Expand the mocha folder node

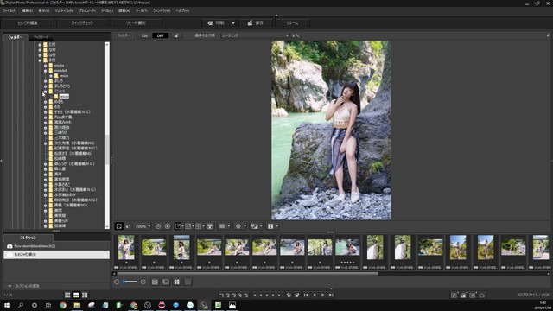click(x=45, y=66)
